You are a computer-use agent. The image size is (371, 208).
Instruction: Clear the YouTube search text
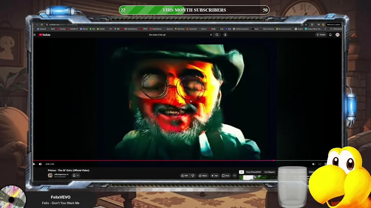[x=211, y=35]
